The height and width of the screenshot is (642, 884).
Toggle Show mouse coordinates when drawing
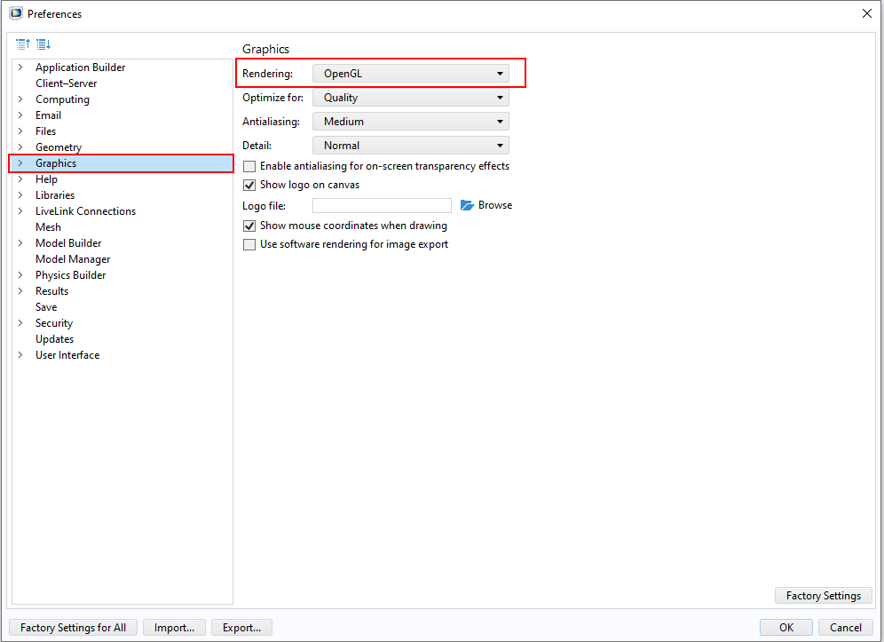click(249, 226)
